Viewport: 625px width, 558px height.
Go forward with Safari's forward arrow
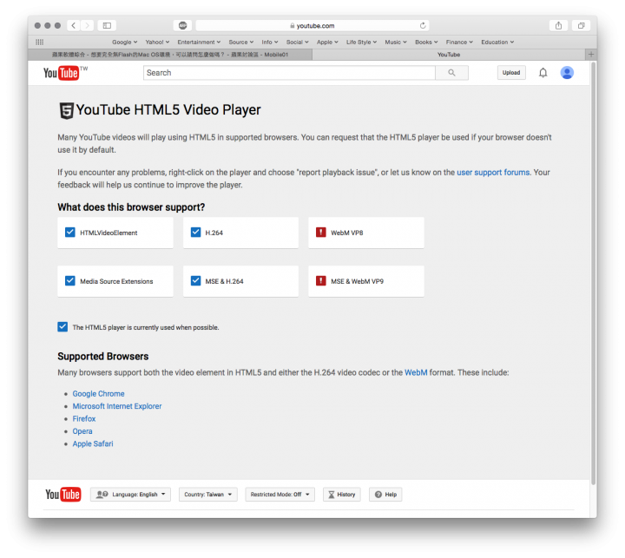coord(87,25)
